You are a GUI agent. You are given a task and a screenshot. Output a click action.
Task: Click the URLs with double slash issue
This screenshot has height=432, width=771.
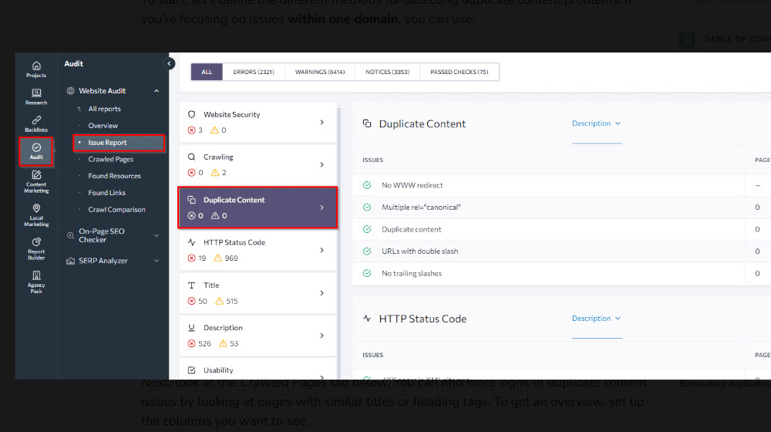click(420, 251)
